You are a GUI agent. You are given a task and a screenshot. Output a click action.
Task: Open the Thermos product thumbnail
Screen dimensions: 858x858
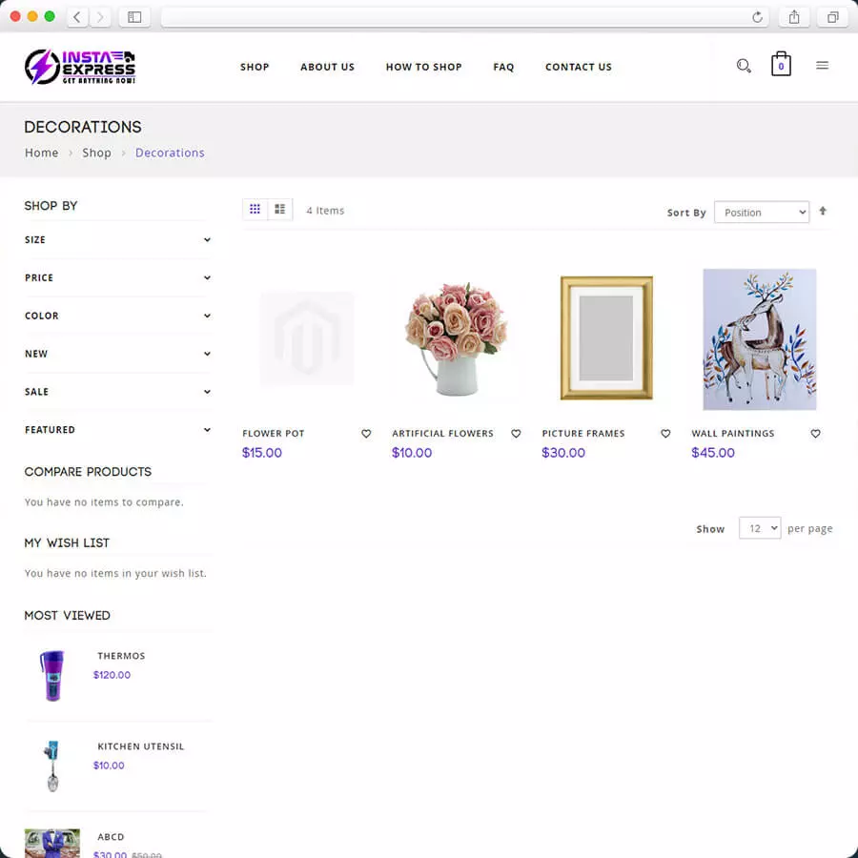pos(52,675)
